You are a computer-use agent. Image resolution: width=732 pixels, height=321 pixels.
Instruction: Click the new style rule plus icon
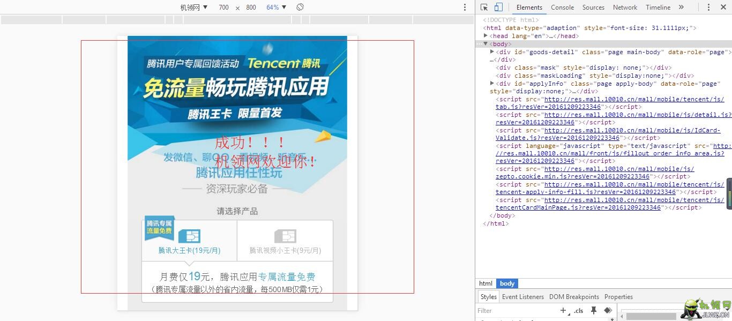pos(563,310)
